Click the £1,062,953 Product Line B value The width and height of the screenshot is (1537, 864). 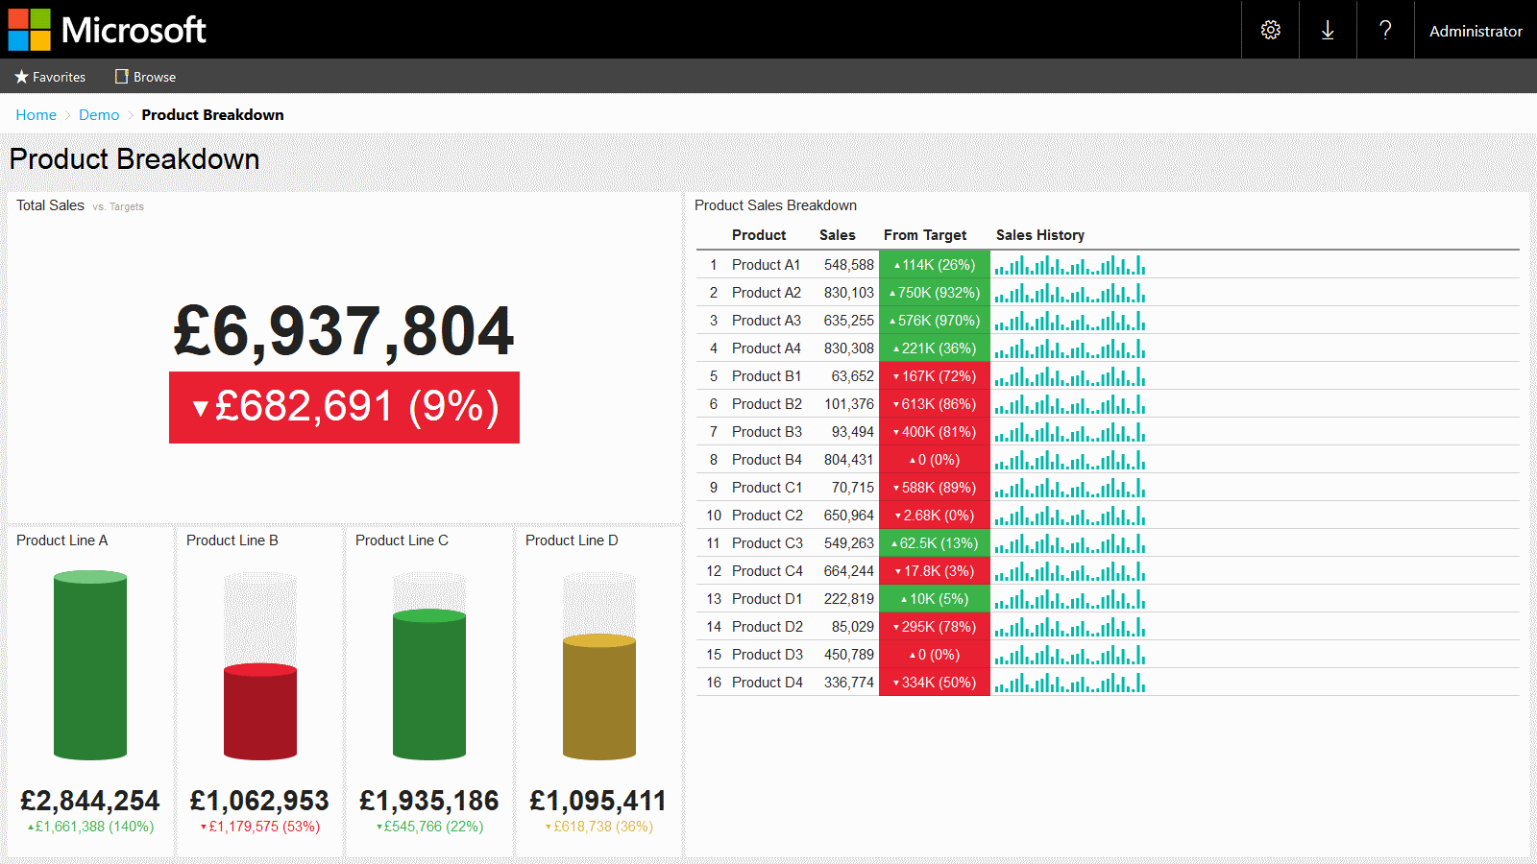click(259, 801)
